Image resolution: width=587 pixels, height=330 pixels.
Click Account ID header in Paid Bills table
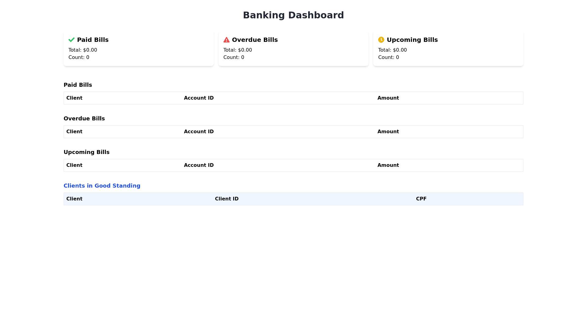tap(199, 98)
